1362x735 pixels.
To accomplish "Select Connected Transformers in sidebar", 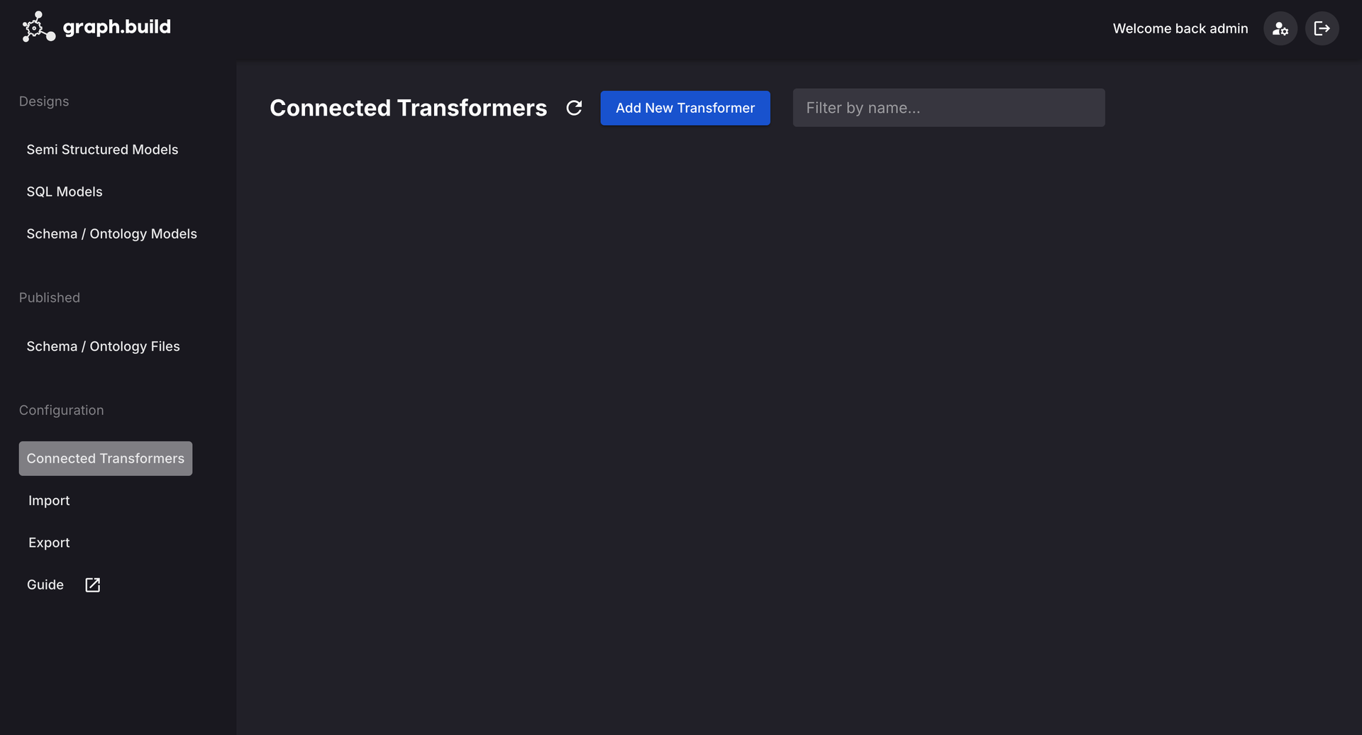I will (105, 458).
